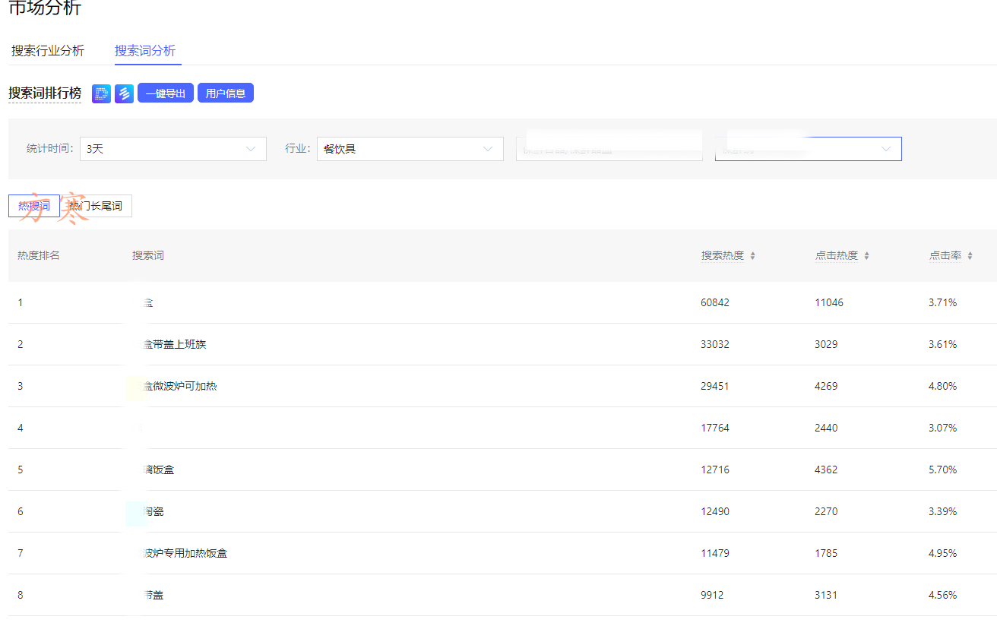Image resolution: width=997 pixels, height=626 pixels.
Task: Select search heat value 33032
Action: [715, 344]
